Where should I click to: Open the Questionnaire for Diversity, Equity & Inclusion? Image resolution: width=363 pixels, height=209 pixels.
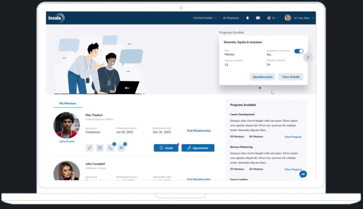point(262,77)
